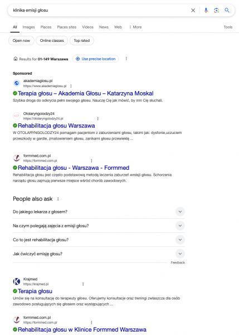Expand Jak ćwiczyć emisję głosu? question
Viewport: 239px width, 335px height.
click(99, 254)
